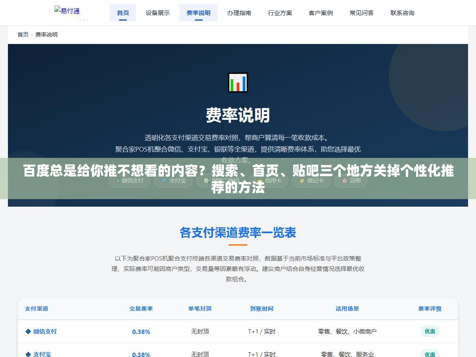Click the 首页 breadcrumb link
476x357 pixels.
point(23,35)
